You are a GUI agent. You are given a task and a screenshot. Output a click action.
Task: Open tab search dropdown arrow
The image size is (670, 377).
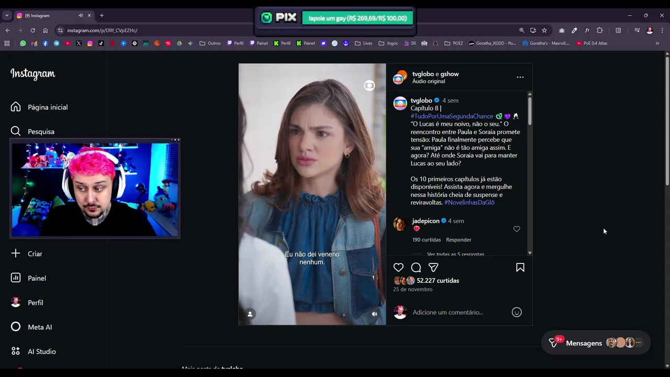tap(7, 16)
